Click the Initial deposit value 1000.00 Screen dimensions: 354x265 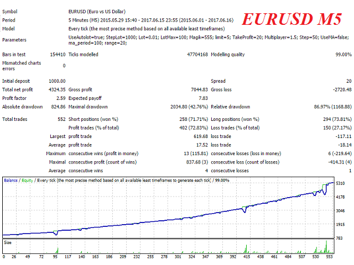(x=57, y=81)
